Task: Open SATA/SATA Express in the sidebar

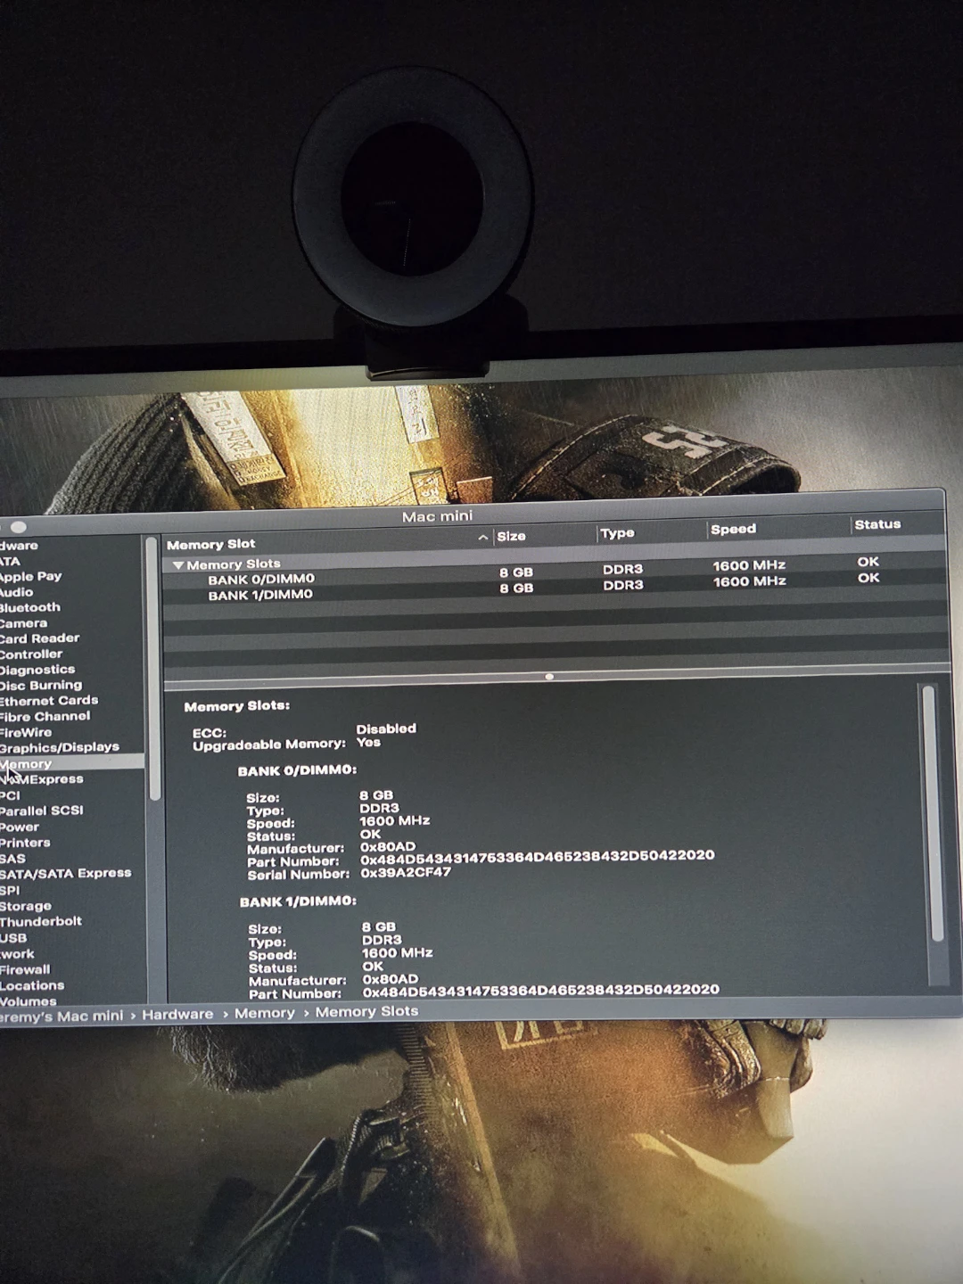Action: click(65, 874)
